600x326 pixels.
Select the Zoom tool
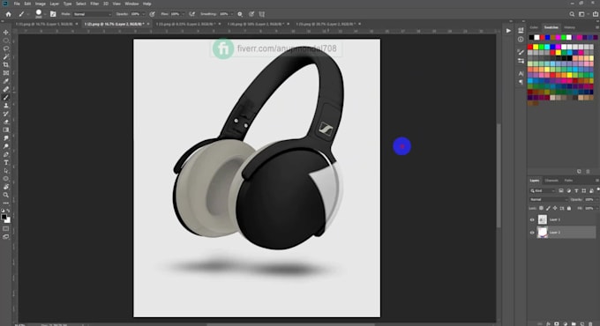[6, 195]
